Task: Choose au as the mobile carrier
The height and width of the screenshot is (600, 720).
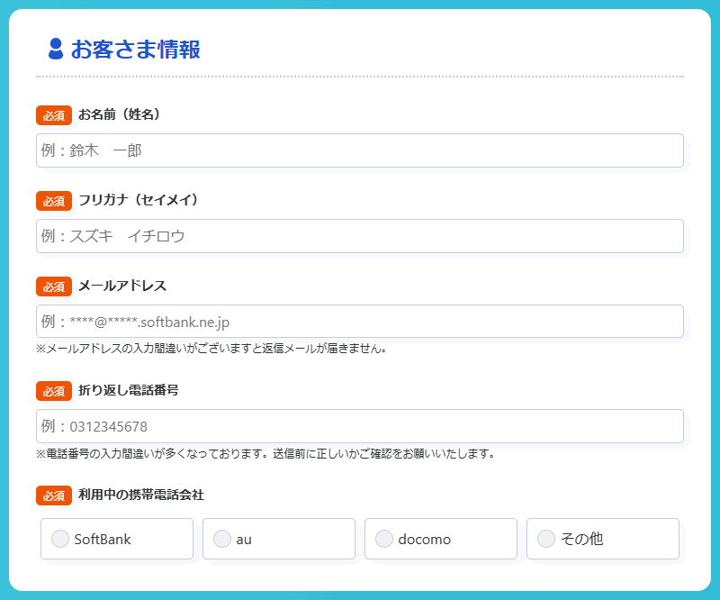Action: (x=222, y=539)
